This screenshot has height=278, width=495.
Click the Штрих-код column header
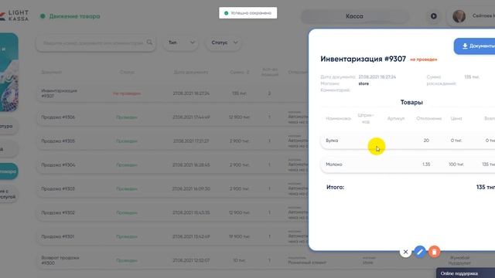click(366, 118)
